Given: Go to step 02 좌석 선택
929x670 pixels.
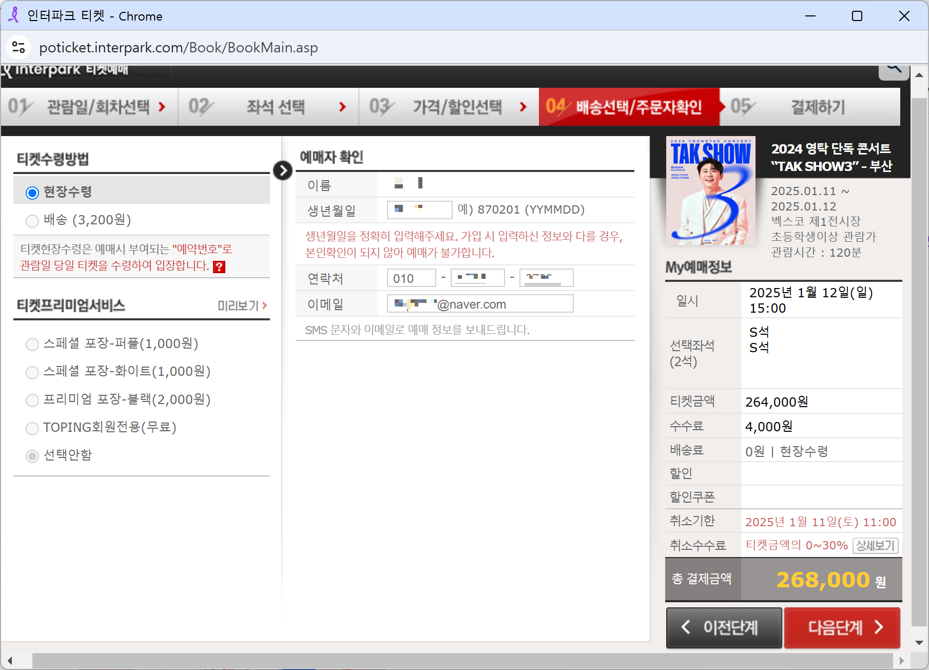Looking at the screenshot, I should coord(268,107).
